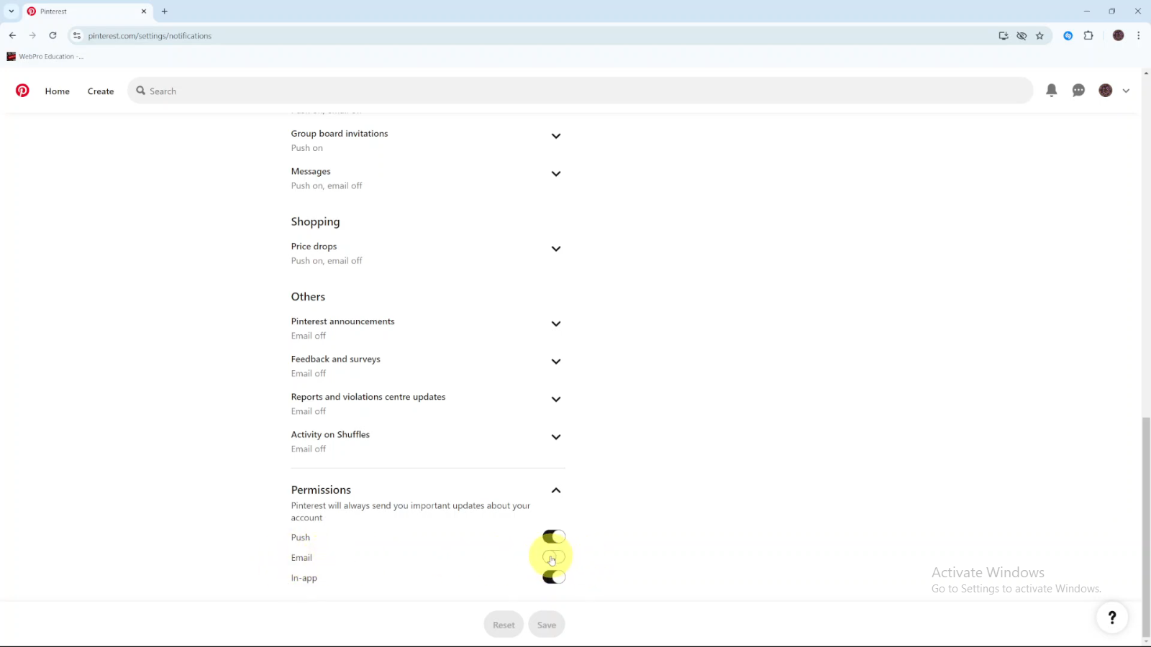Open the profile avatar in Pinterest header

pos(1106,91)
